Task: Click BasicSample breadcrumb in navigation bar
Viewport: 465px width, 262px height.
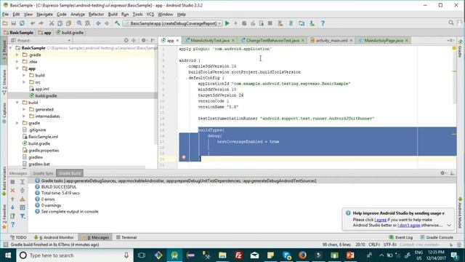Action: (x=19, y=33)
